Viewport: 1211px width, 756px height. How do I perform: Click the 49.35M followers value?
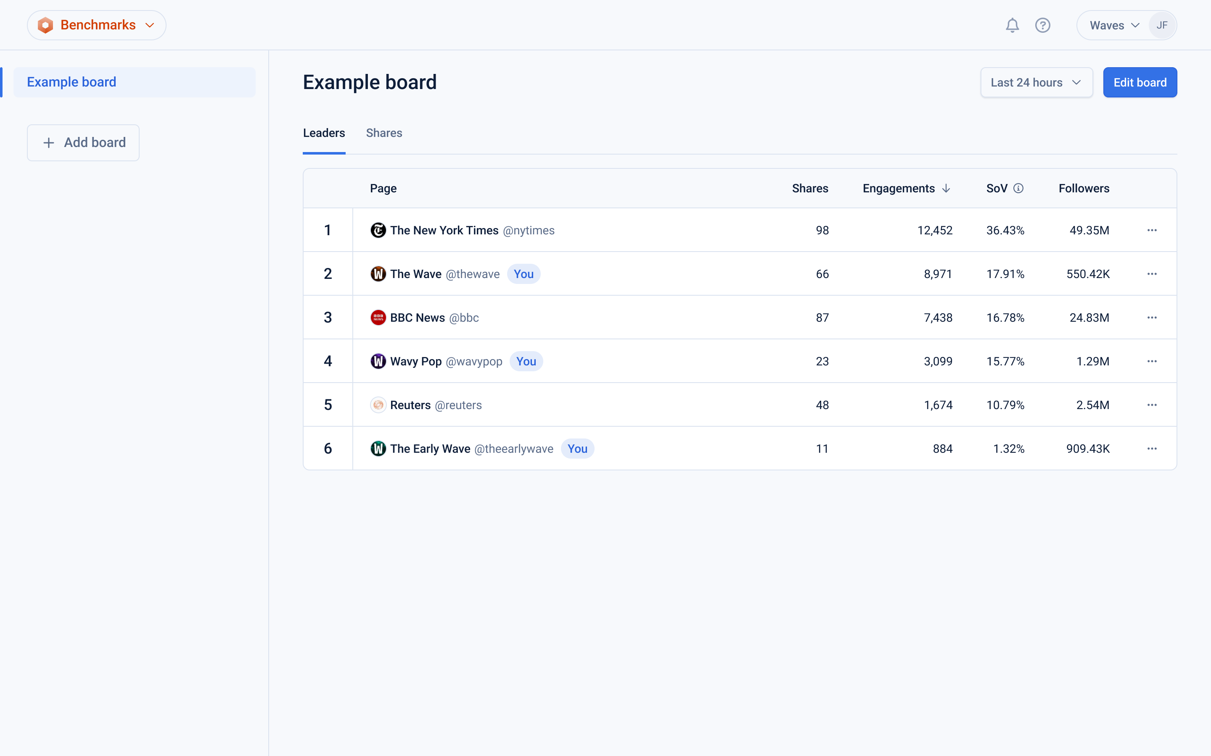click(x=1089, y=231)
